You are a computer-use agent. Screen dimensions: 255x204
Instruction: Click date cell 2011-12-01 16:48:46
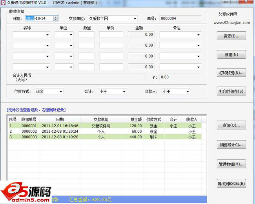pos(60,126)
